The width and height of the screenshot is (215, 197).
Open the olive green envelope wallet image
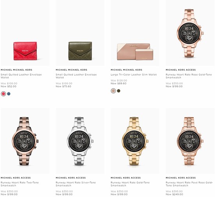80,33
